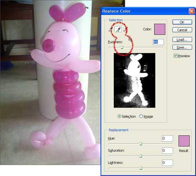Focus the Hue value field
The width and height of the screenshot is (196, 176).
167,138
